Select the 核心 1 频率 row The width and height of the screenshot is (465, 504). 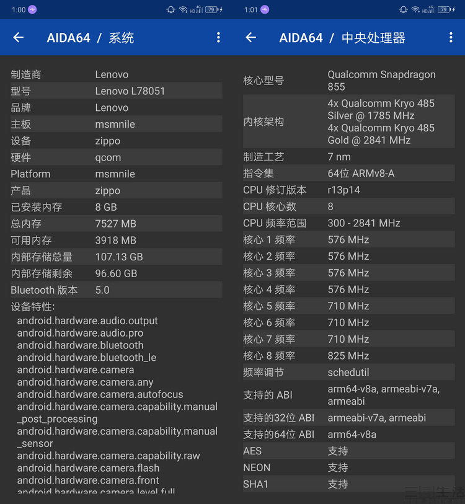(x=349, y=240)
